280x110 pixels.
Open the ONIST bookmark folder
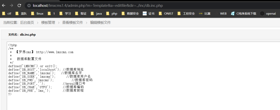(x=166, y=13)
